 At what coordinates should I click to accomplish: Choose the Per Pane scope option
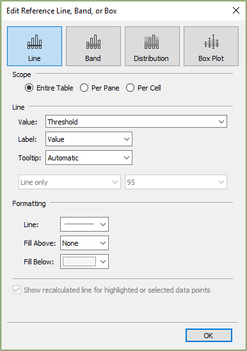[84, 88]
